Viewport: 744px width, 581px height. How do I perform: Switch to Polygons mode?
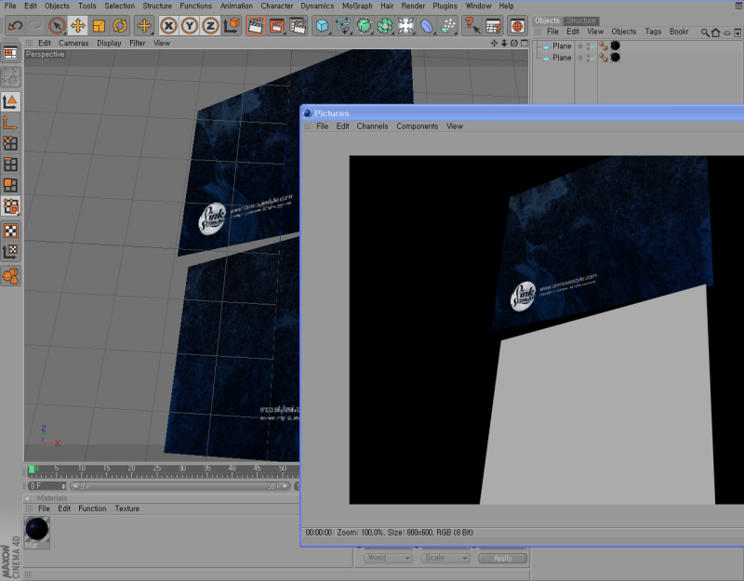(10, 185)
